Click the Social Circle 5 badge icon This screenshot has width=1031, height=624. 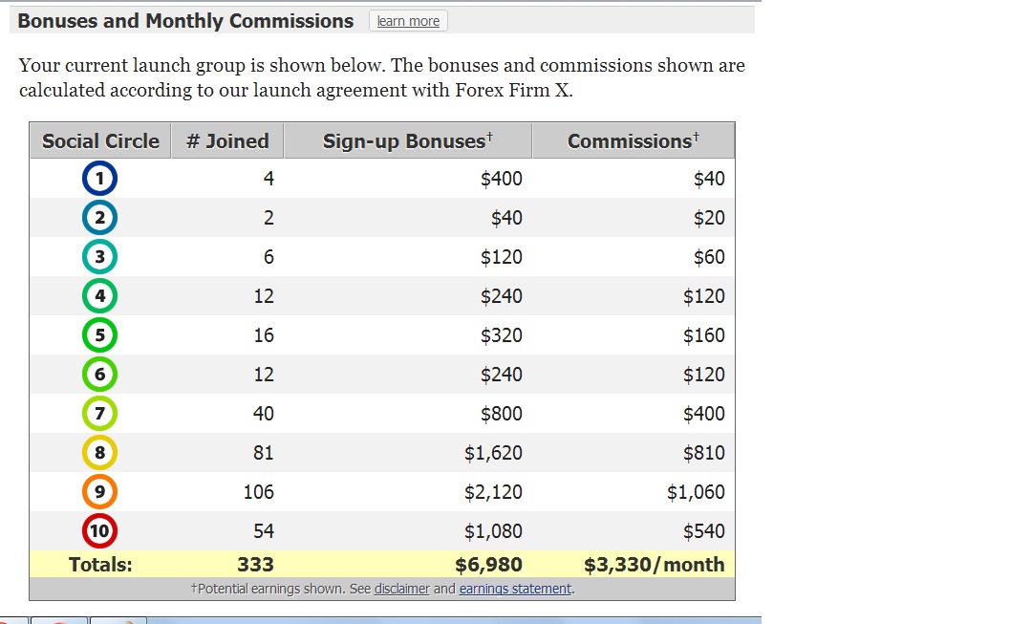[100, 335]
